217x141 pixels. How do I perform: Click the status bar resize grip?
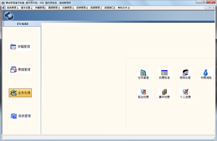click(214, 138)
